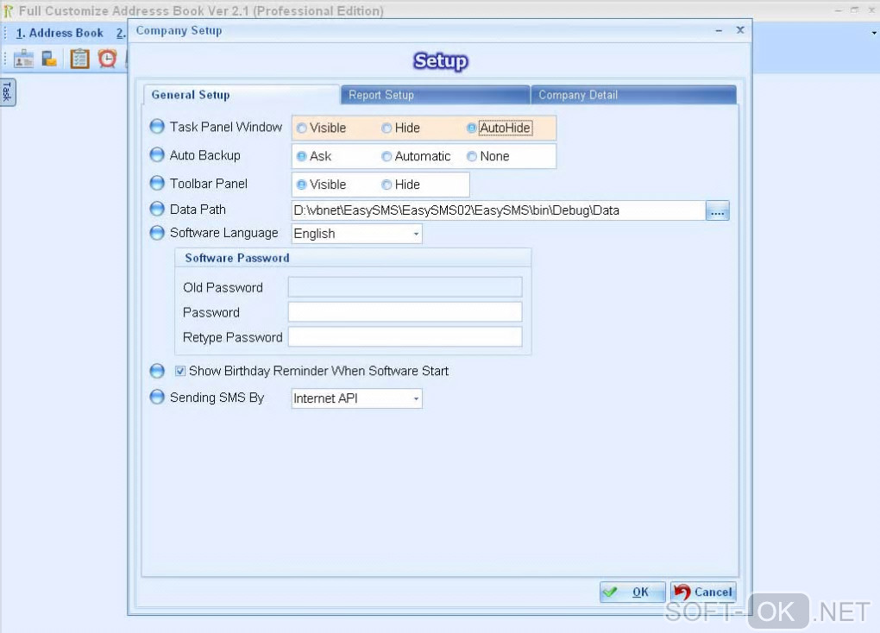Click the blue bullet beside Birthday Reminder checkbox

click(x=157, y=370)
